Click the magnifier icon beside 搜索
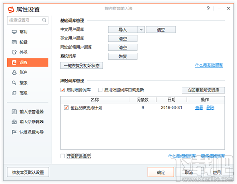The width and height of the screenshot is (237, 184). tap(14, 83)
